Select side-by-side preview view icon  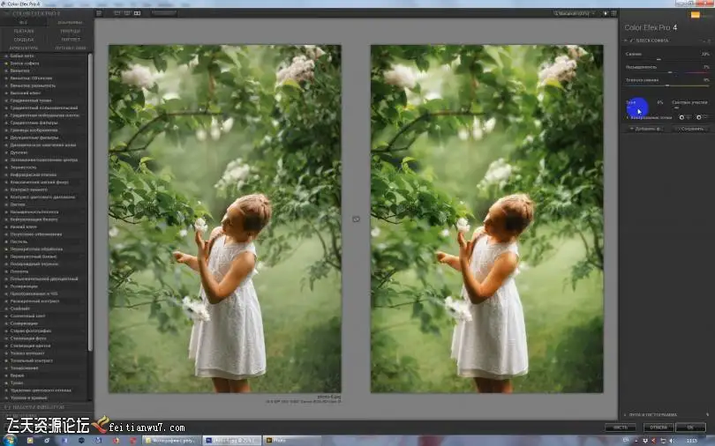point(137,13)
